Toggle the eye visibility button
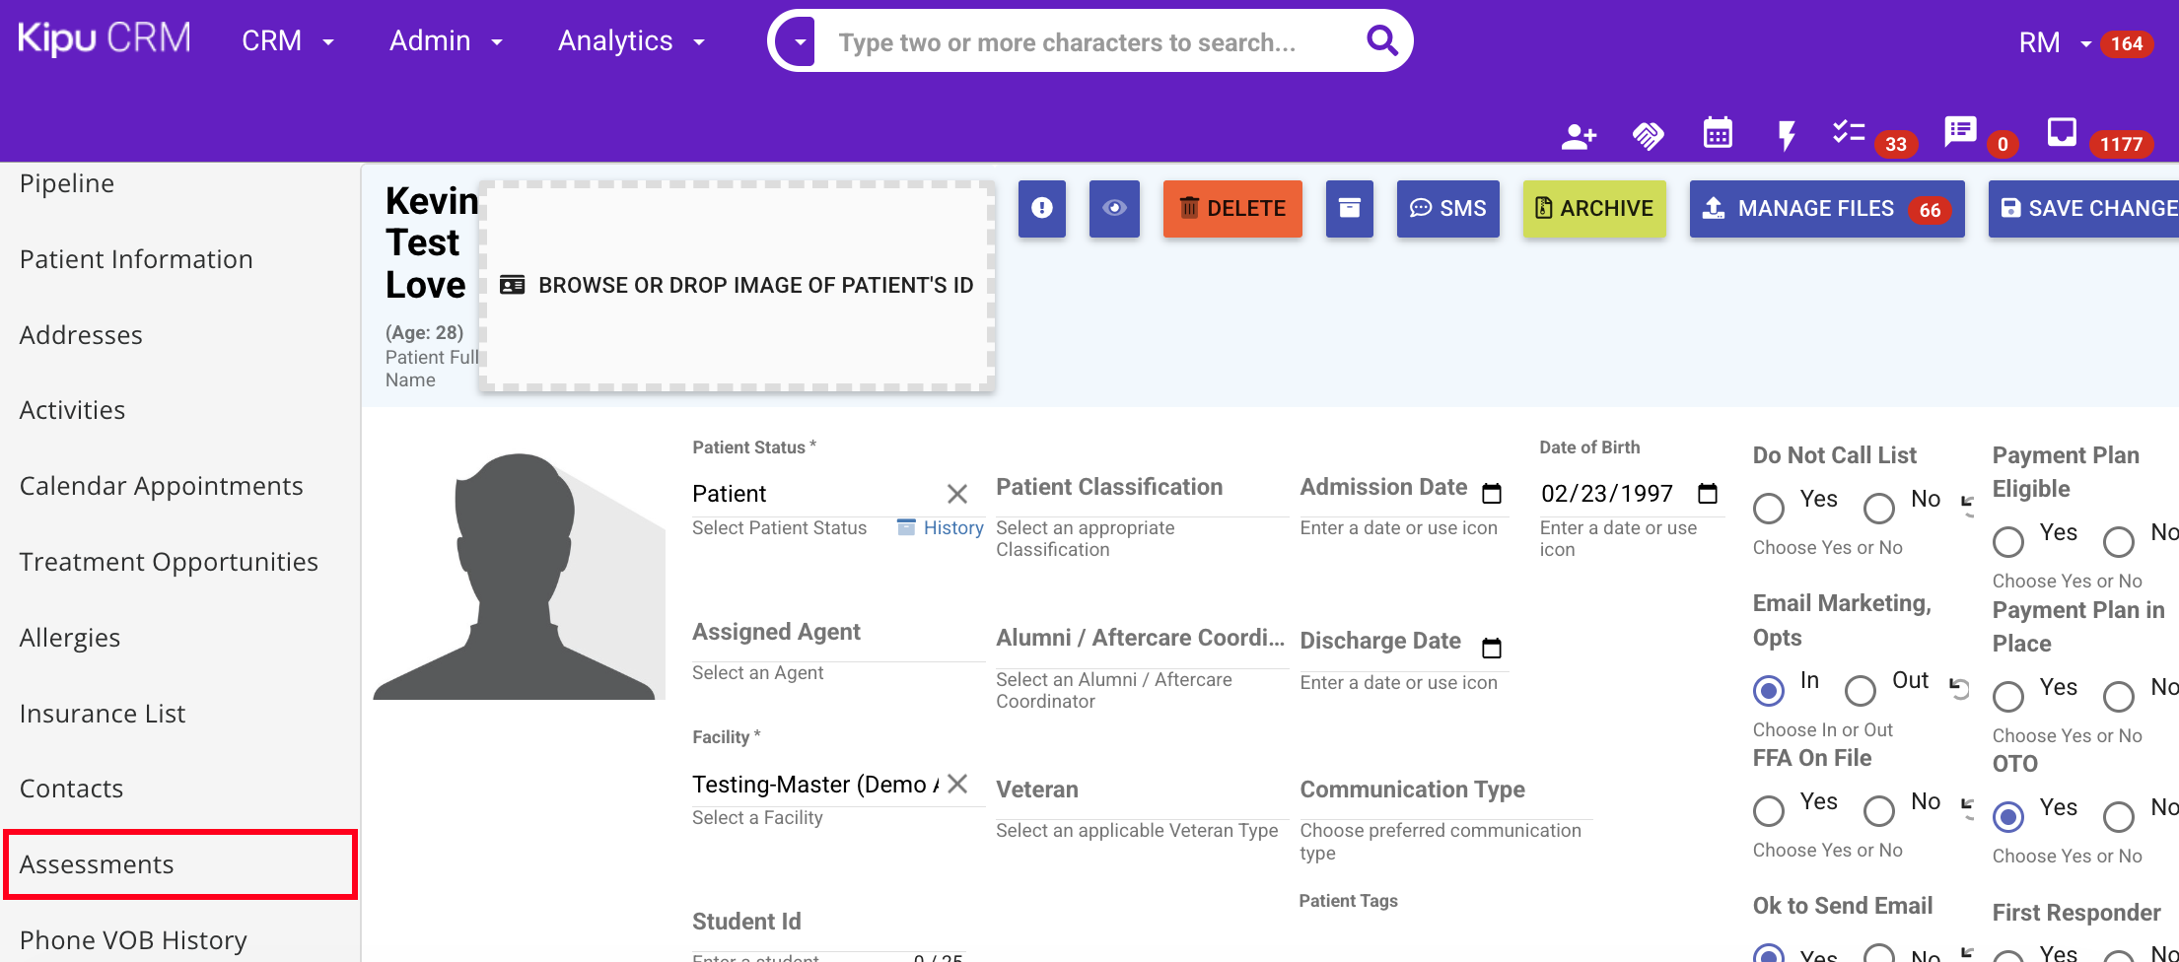The height and width of the screenshot is (962, 2179). click(1114, 208)
